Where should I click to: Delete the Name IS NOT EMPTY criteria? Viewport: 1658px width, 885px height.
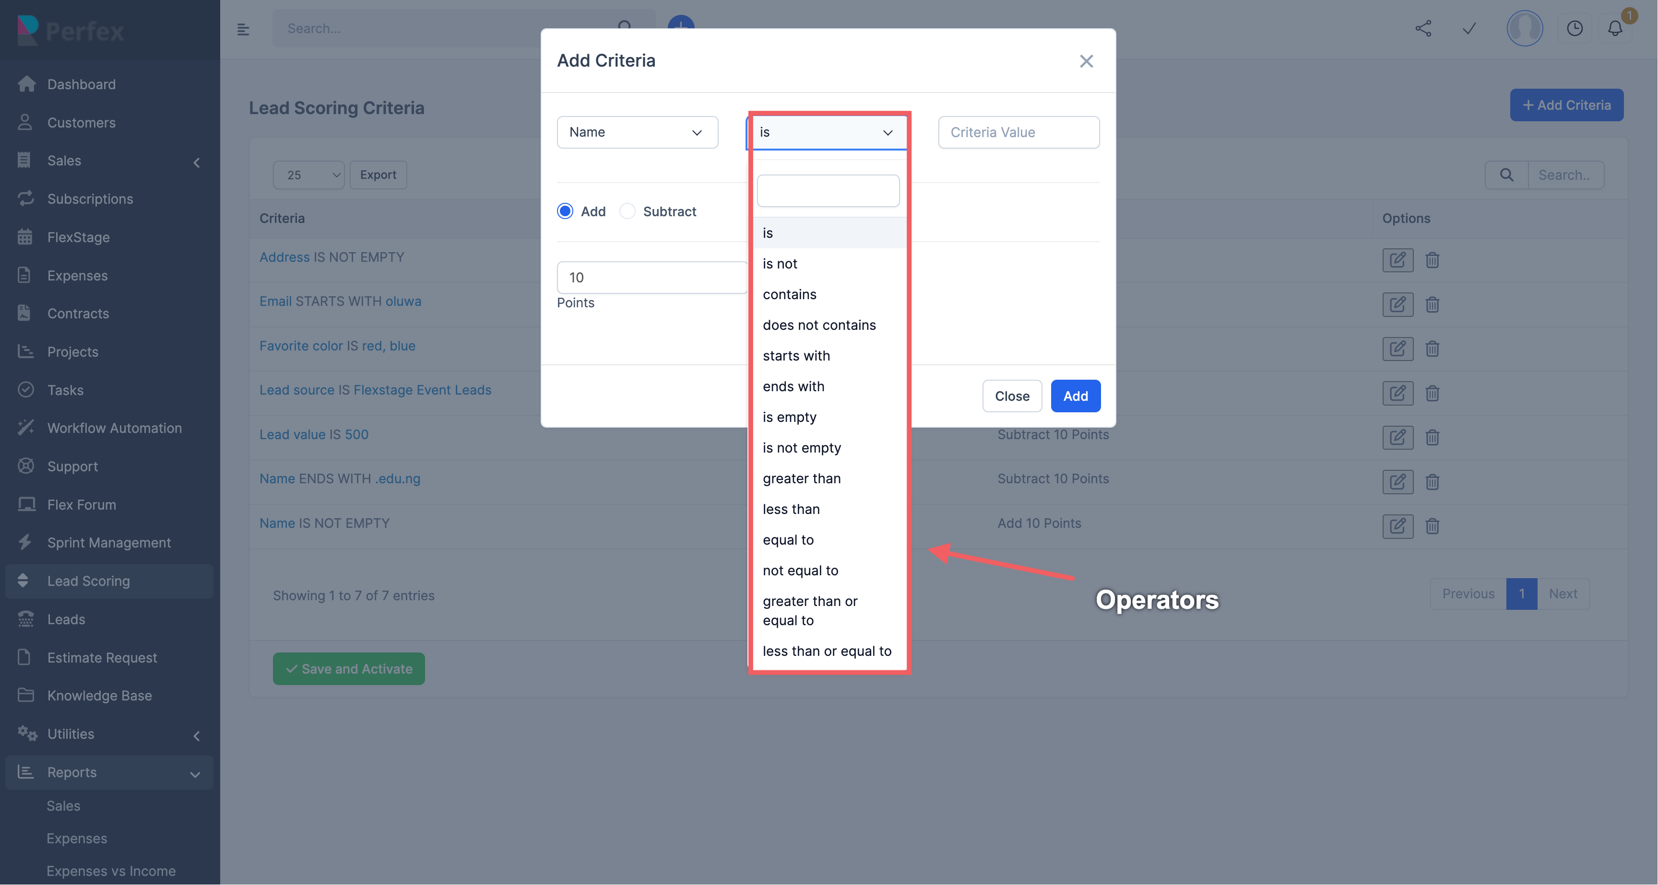(x=1432, y=526)
